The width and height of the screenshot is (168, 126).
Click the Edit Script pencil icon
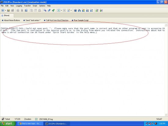click(x=68, y=10)
